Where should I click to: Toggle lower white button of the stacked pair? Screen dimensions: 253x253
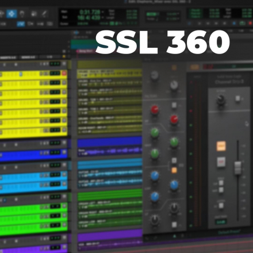[x=221, y=190]
